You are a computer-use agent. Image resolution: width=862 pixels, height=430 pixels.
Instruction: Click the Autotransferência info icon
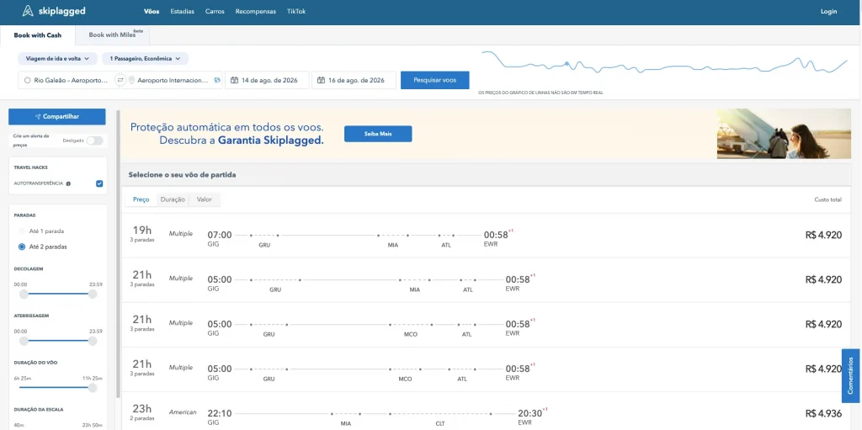pos(68,183)
